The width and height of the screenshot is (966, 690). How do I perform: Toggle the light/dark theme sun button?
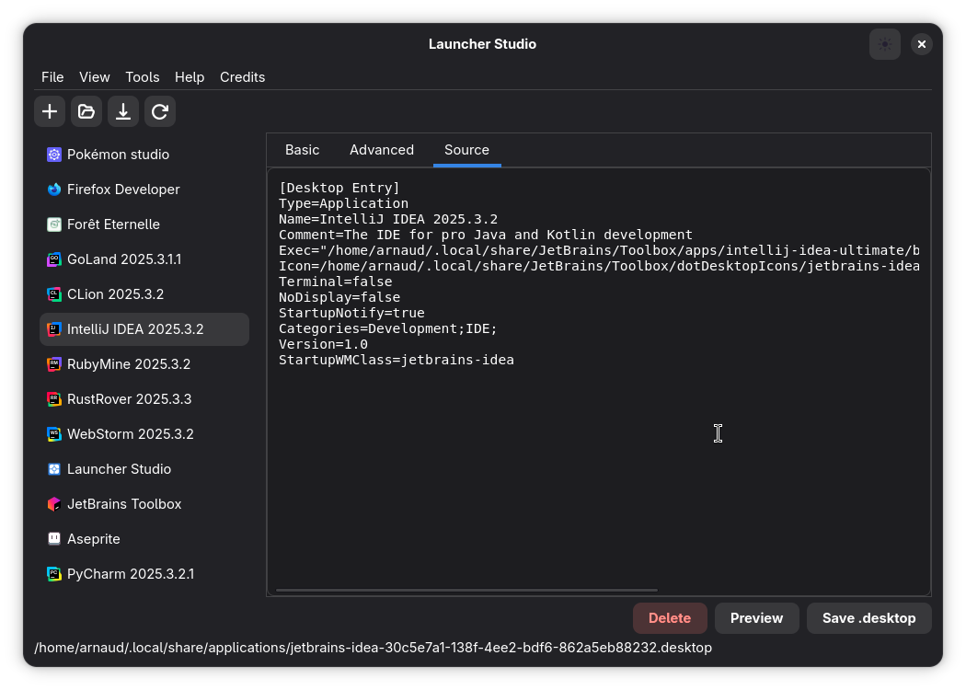point(885,44)
